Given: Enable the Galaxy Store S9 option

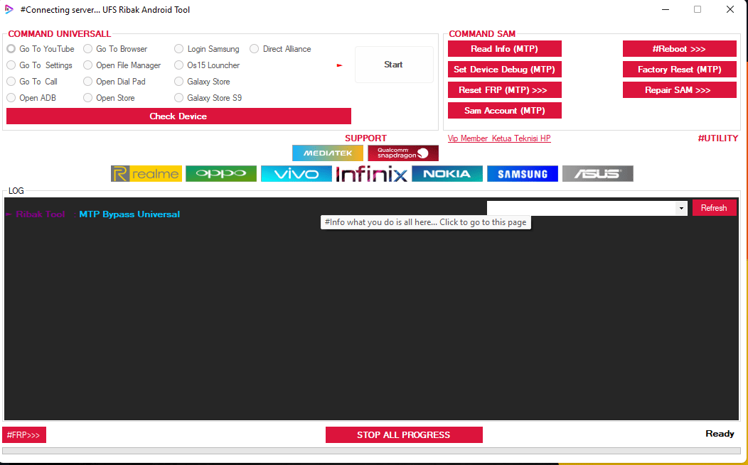Looking at the screenshot, I should [x=179, y=98].
